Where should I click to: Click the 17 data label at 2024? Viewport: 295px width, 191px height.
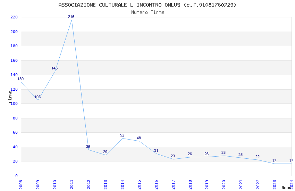291,160
